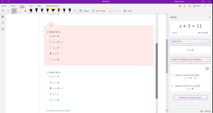Select the Lasso Select tool
The image size is (213, 113).
click(x=20, y=11)
